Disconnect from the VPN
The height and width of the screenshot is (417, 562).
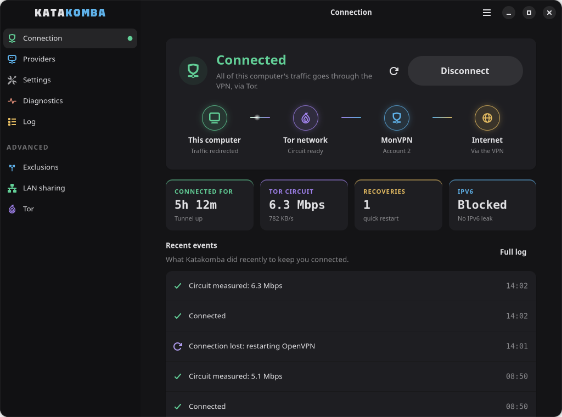[465, 71]
